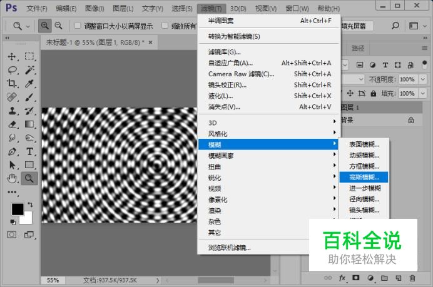The image size is (433, 287).
Task: Expand the 3D filter submenu
Action: click(x=268, y=123)
